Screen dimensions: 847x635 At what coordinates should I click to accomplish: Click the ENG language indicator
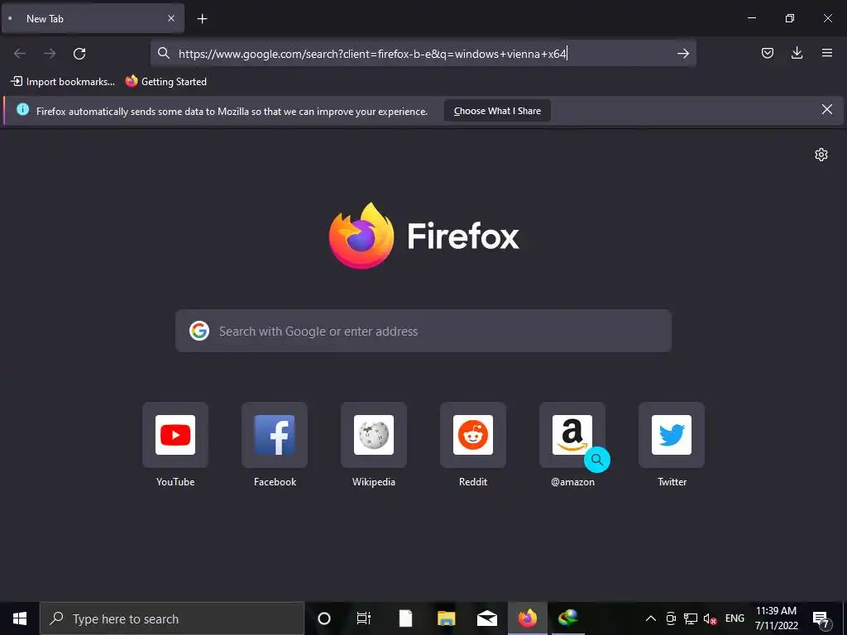[x=735, y=618]
